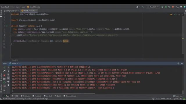The height and width of the screenshot is (104, 186).
Task: Open Structure tool window stripe on left
Action: (x=1, y=77)
